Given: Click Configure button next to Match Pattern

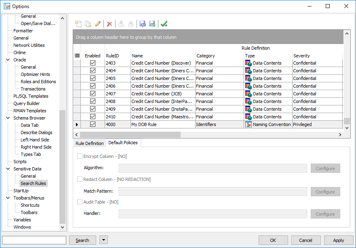Looking at the screenshot, I should pyautogui.click(x=325, y=192).
